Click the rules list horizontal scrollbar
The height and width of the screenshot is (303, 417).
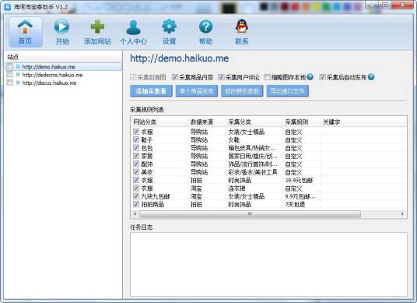click(x=250, y=213)
